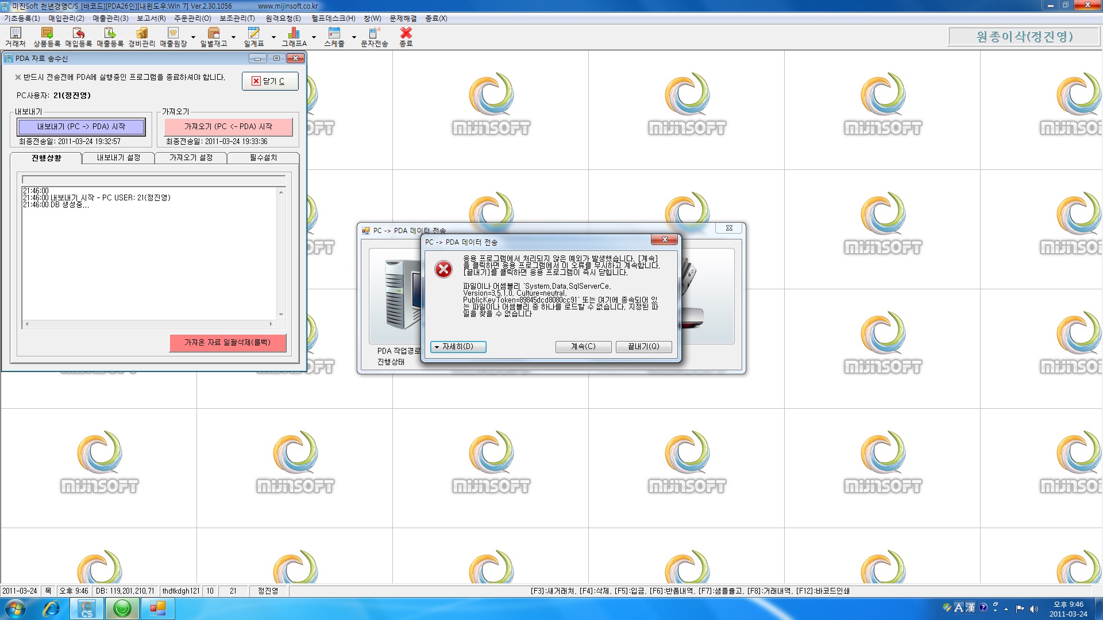Close the error message dialog
1103x620 pixels.
tap(665, 240)
